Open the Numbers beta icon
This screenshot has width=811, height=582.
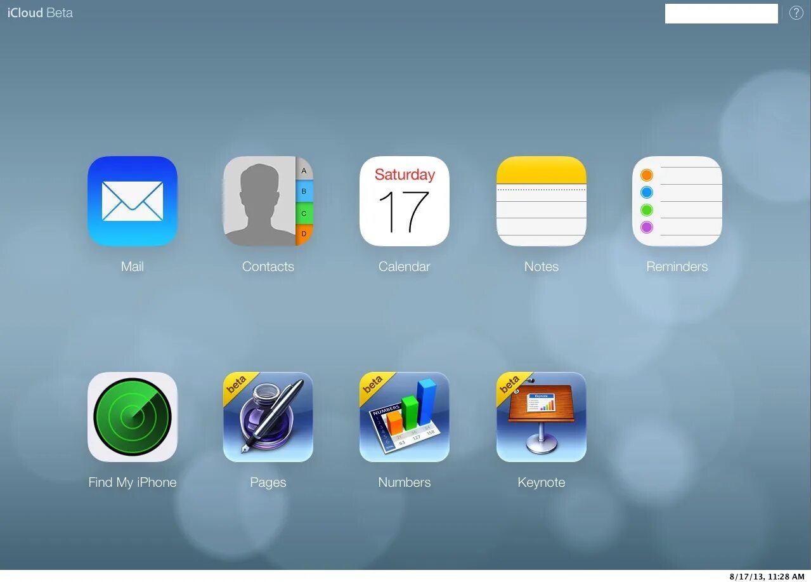(405, 417)
